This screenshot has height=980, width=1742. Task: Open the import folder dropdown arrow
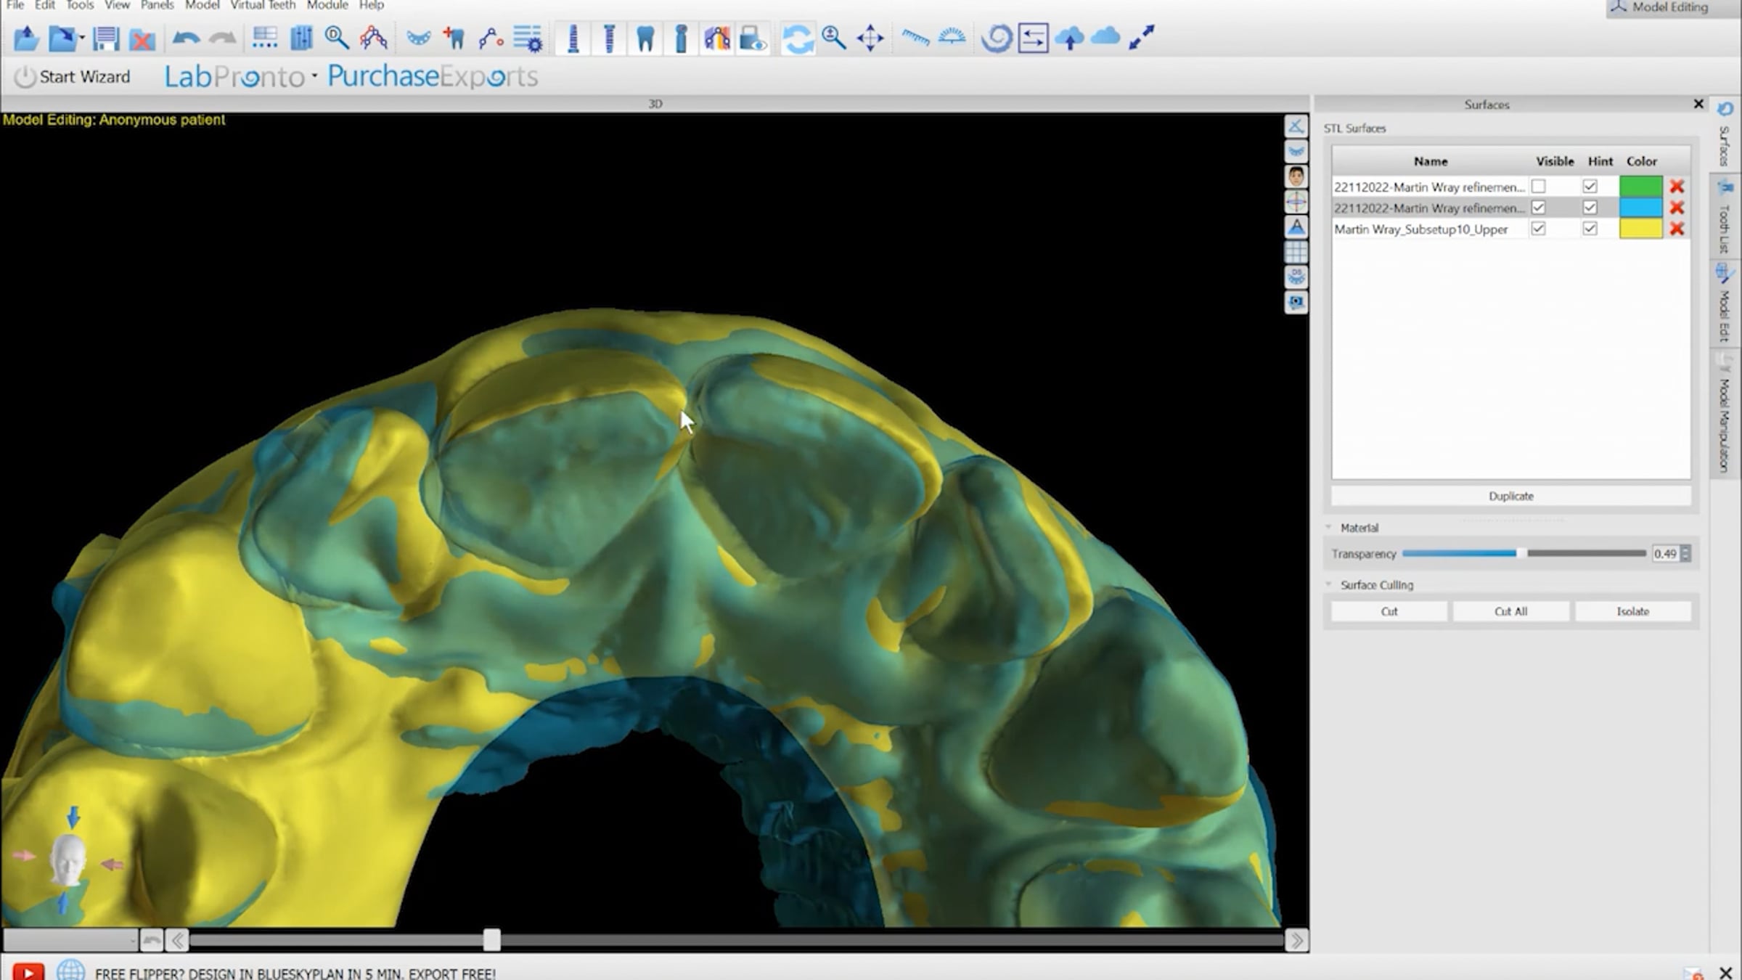tap(82, 38)
